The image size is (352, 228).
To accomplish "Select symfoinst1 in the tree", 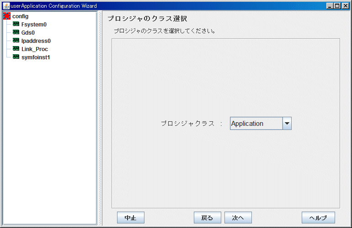I will click(36, 57).
